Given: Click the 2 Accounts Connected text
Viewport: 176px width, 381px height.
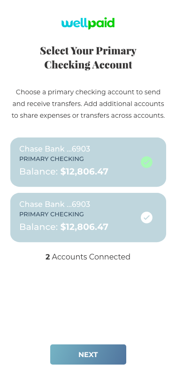Looking at the screenshot, I should point(88,257).
